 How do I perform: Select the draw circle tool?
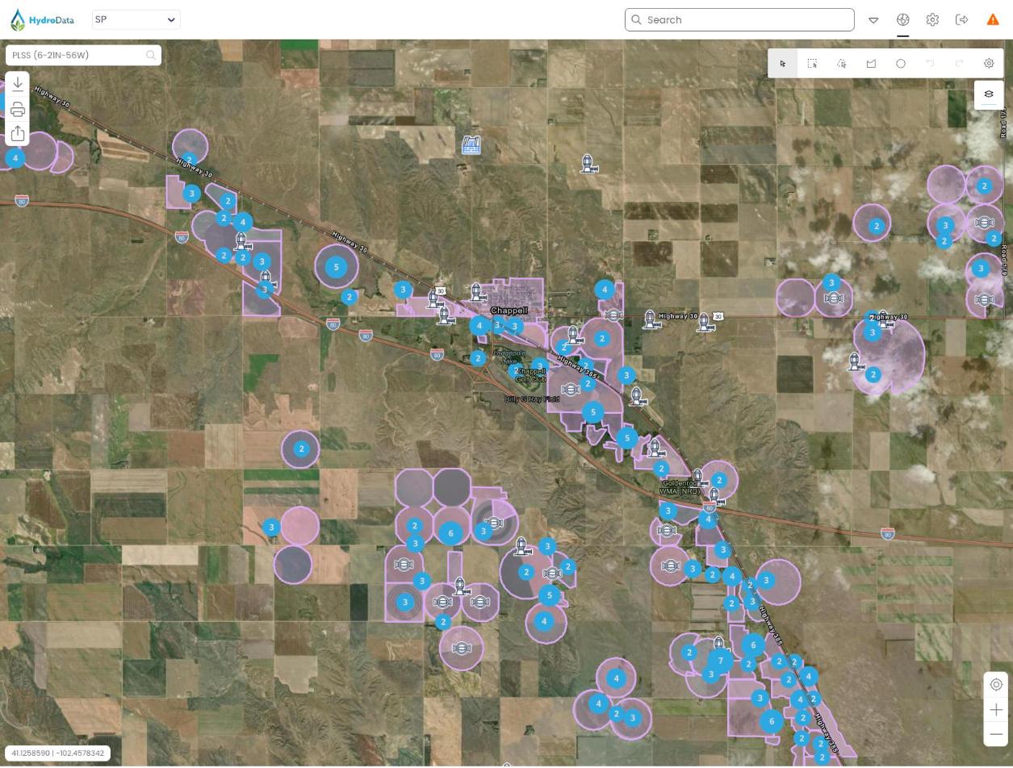click(901, 63)
